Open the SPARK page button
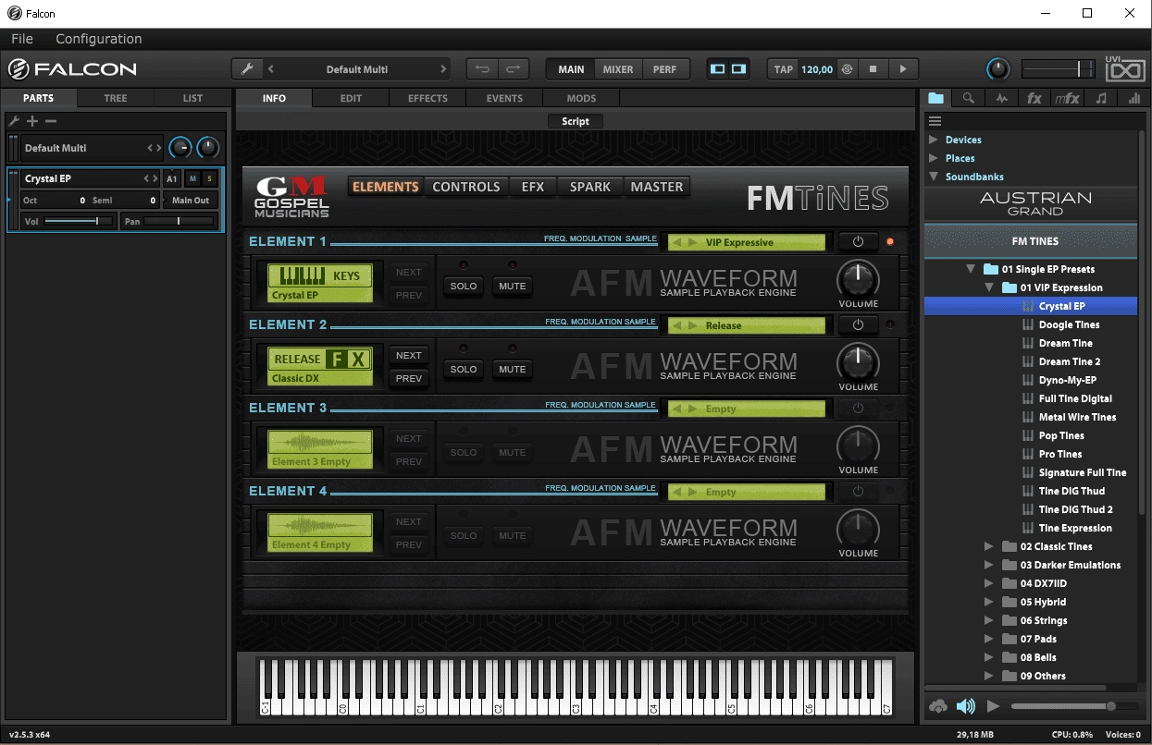Image resolution: width=1152 pixels, height=745 pixels. (590, 187)
